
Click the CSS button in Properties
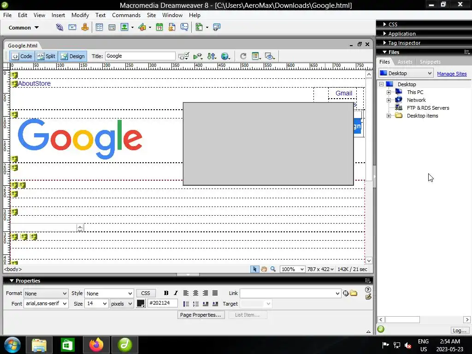click(x=146, y=293)
